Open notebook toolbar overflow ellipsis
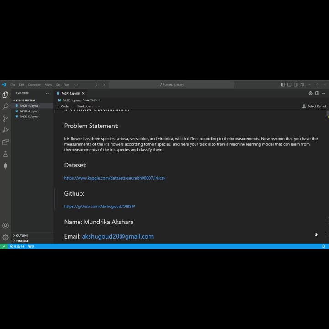Image resolution: width=329 pixels, height=329 pixels. (98, 106)
